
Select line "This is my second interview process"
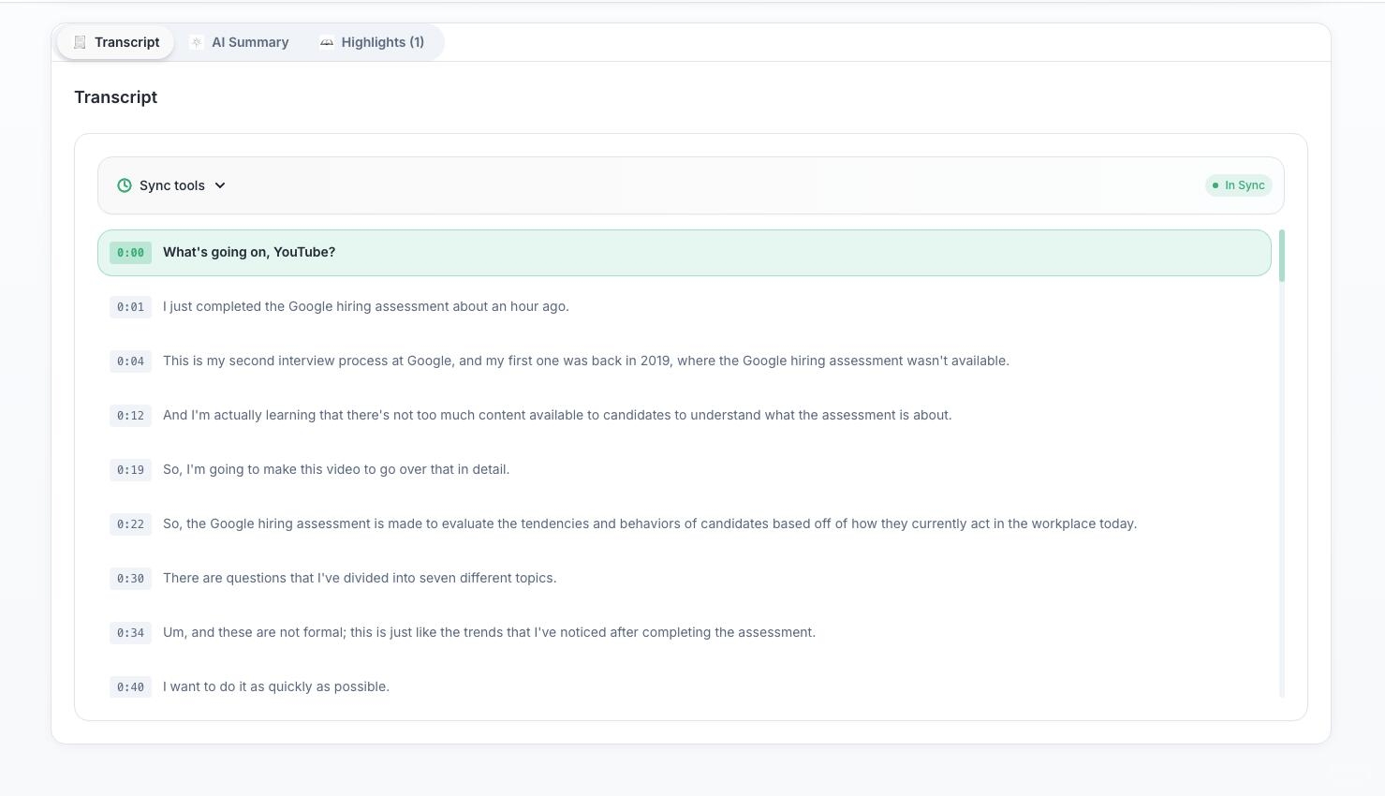pos(685,361)
